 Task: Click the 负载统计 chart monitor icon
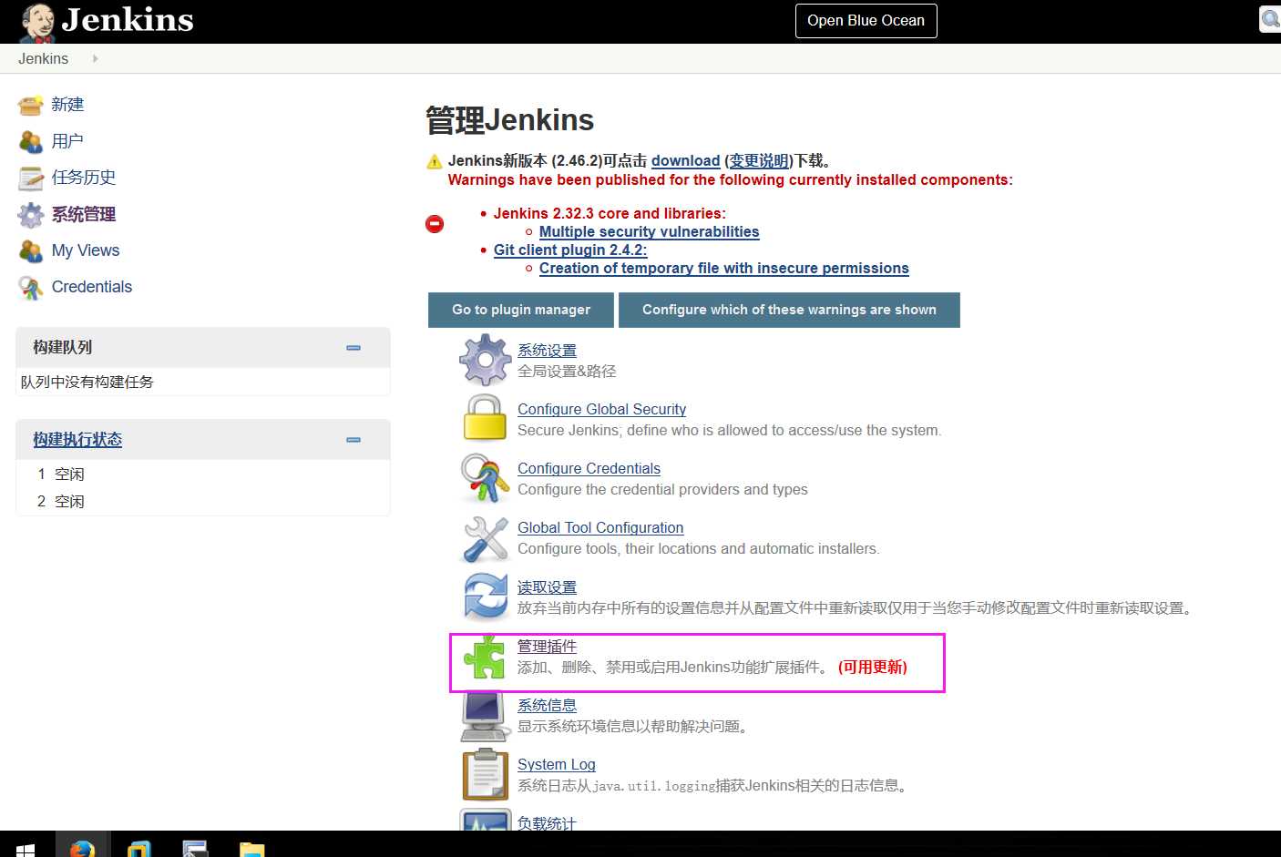click(485, 820)
